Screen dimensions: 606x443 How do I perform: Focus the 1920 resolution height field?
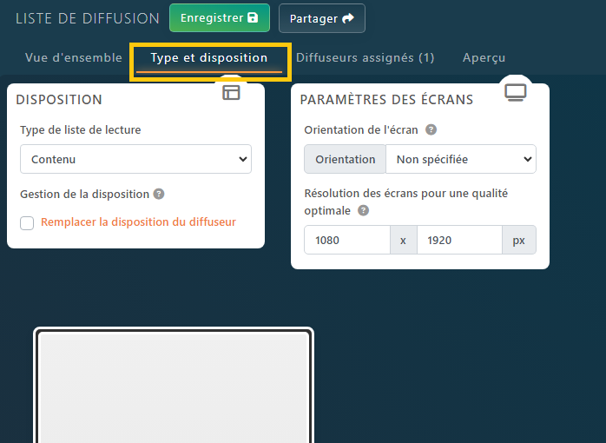click(x=458, y=241)
